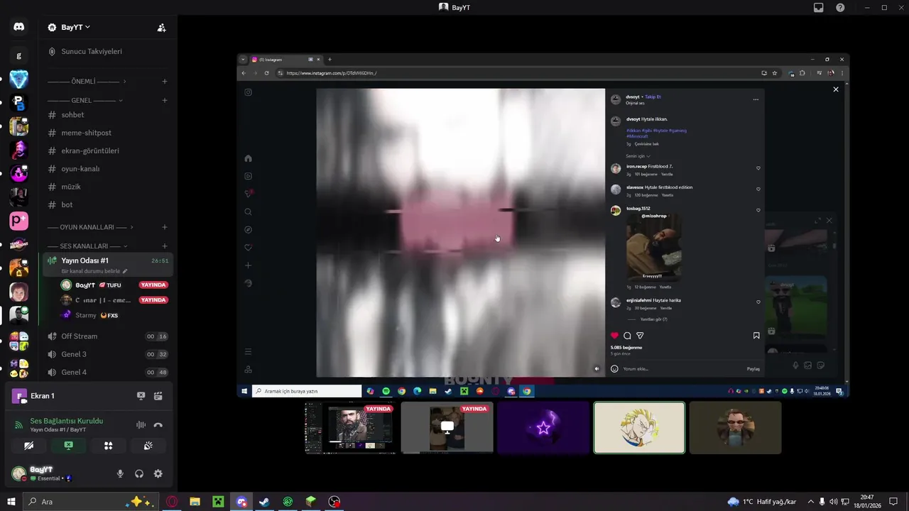The height and width of the screenshot is (511, 909).
Task: Open Discord direct messages home icon
Action: (x=18, y=27)
